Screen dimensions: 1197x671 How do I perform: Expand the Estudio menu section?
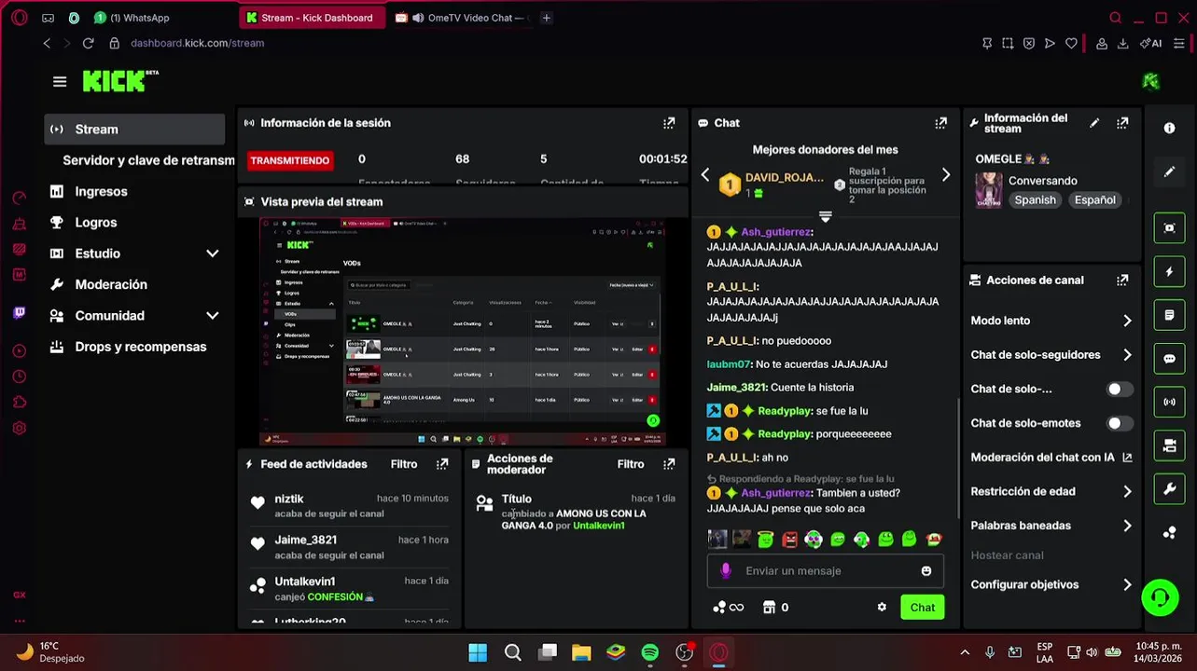(212, 253)
